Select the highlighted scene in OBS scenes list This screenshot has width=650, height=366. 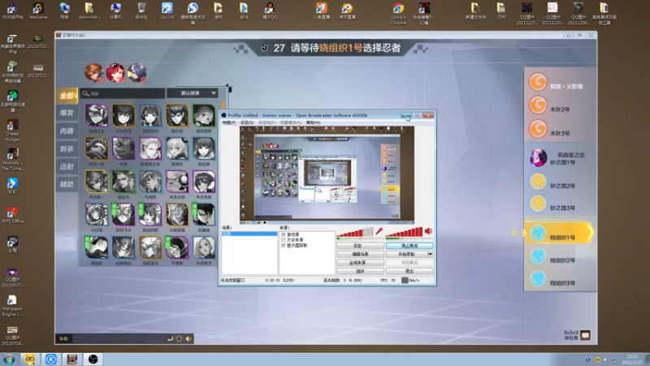click(249, 234)
